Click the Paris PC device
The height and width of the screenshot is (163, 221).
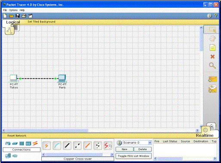[x=62, y=78]
